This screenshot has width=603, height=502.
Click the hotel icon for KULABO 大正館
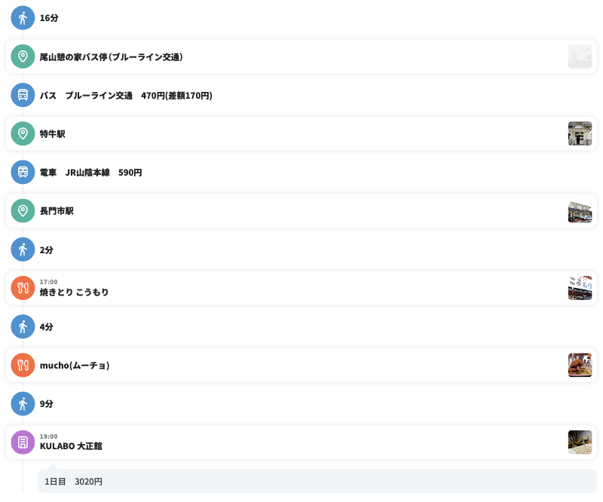pyautogui.click(x=23, y=442)
